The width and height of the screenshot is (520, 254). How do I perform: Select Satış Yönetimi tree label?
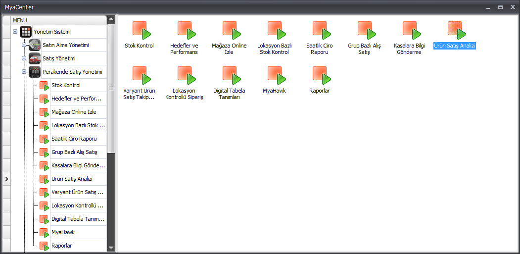pyautogui.click(x=59, y=58)
